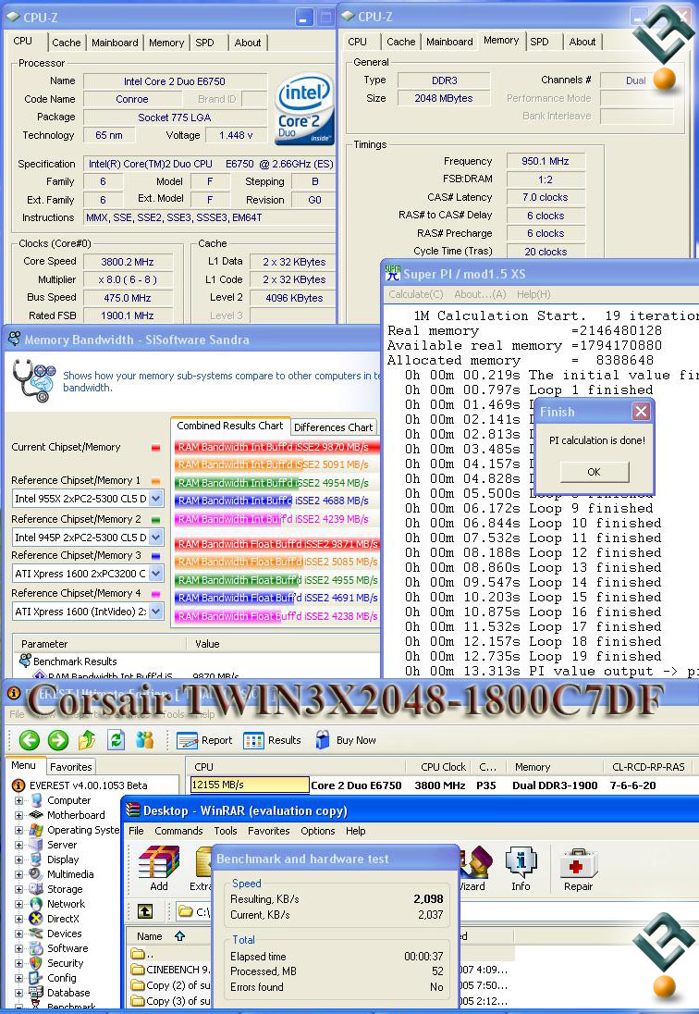Click red Current Chipset/Memory color swatch
The height and width of the screenshot is (1014, 699).
tap(155, 448)
